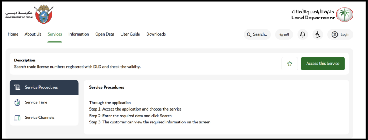Click the 'Through the application' line

[x=110, y=103]
